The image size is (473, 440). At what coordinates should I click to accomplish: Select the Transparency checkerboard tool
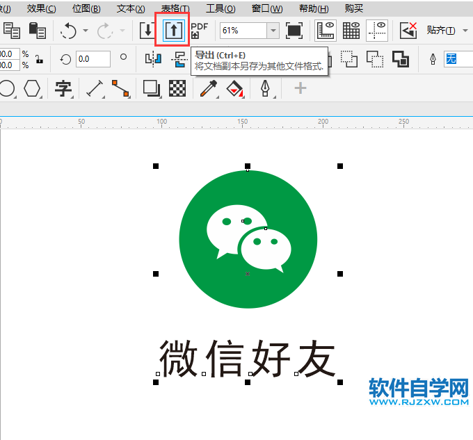pyautogui.click(x=177, y=88)
